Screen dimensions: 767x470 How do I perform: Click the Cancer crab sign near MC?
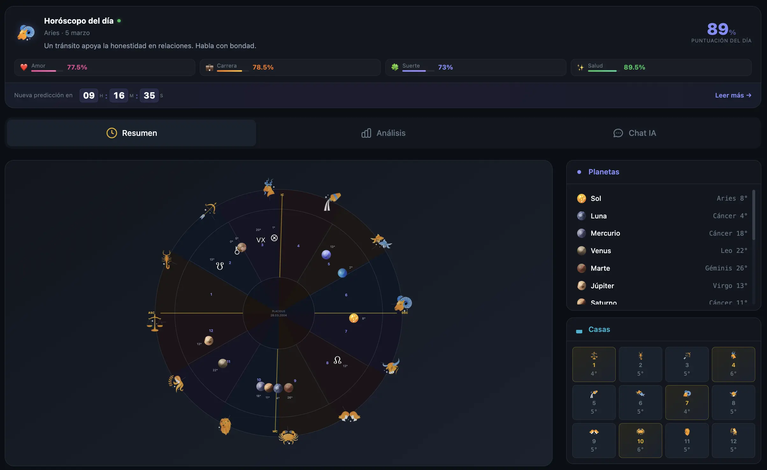(x=288, y=437)
